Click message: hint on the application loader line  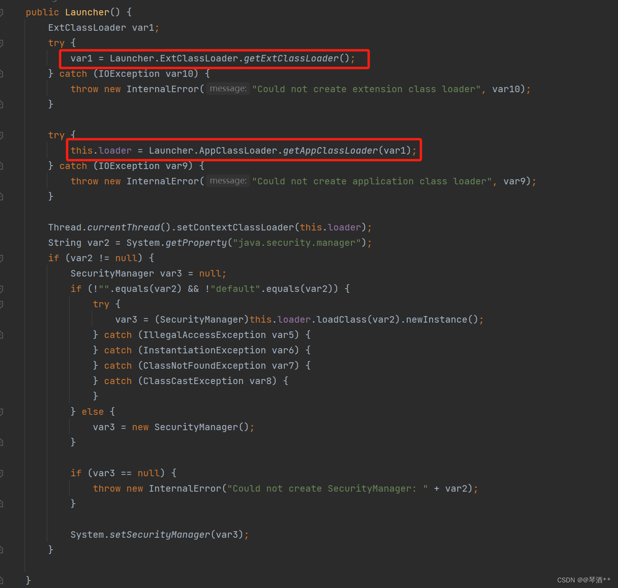pos(228,181)
